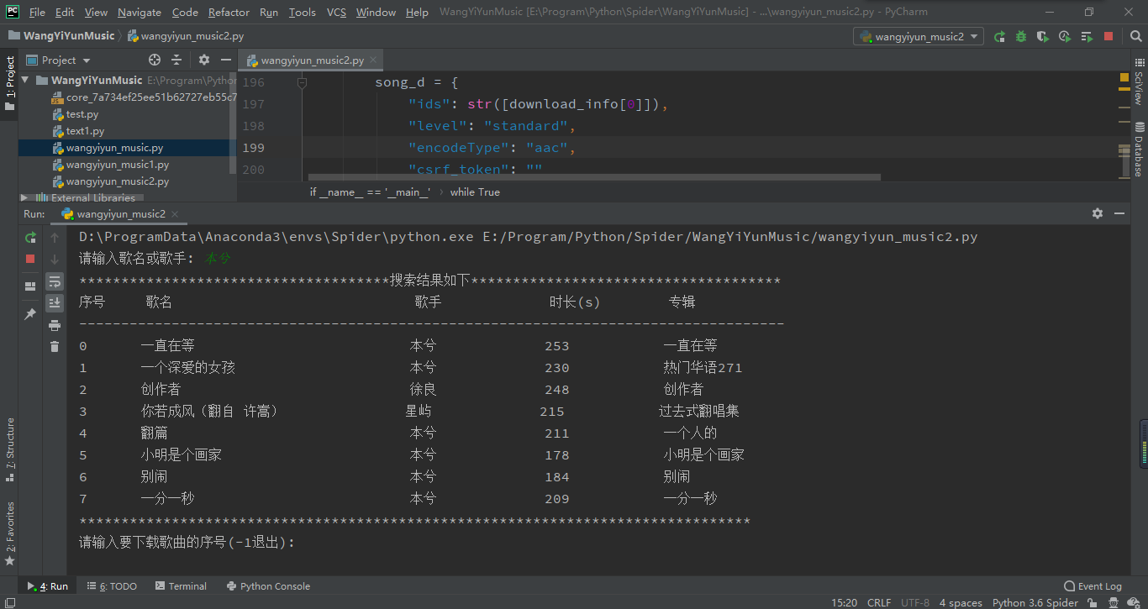Toggle the Z: Structure side tab
Viewport: 1148px width, 609px height.
tap(9, 449)
